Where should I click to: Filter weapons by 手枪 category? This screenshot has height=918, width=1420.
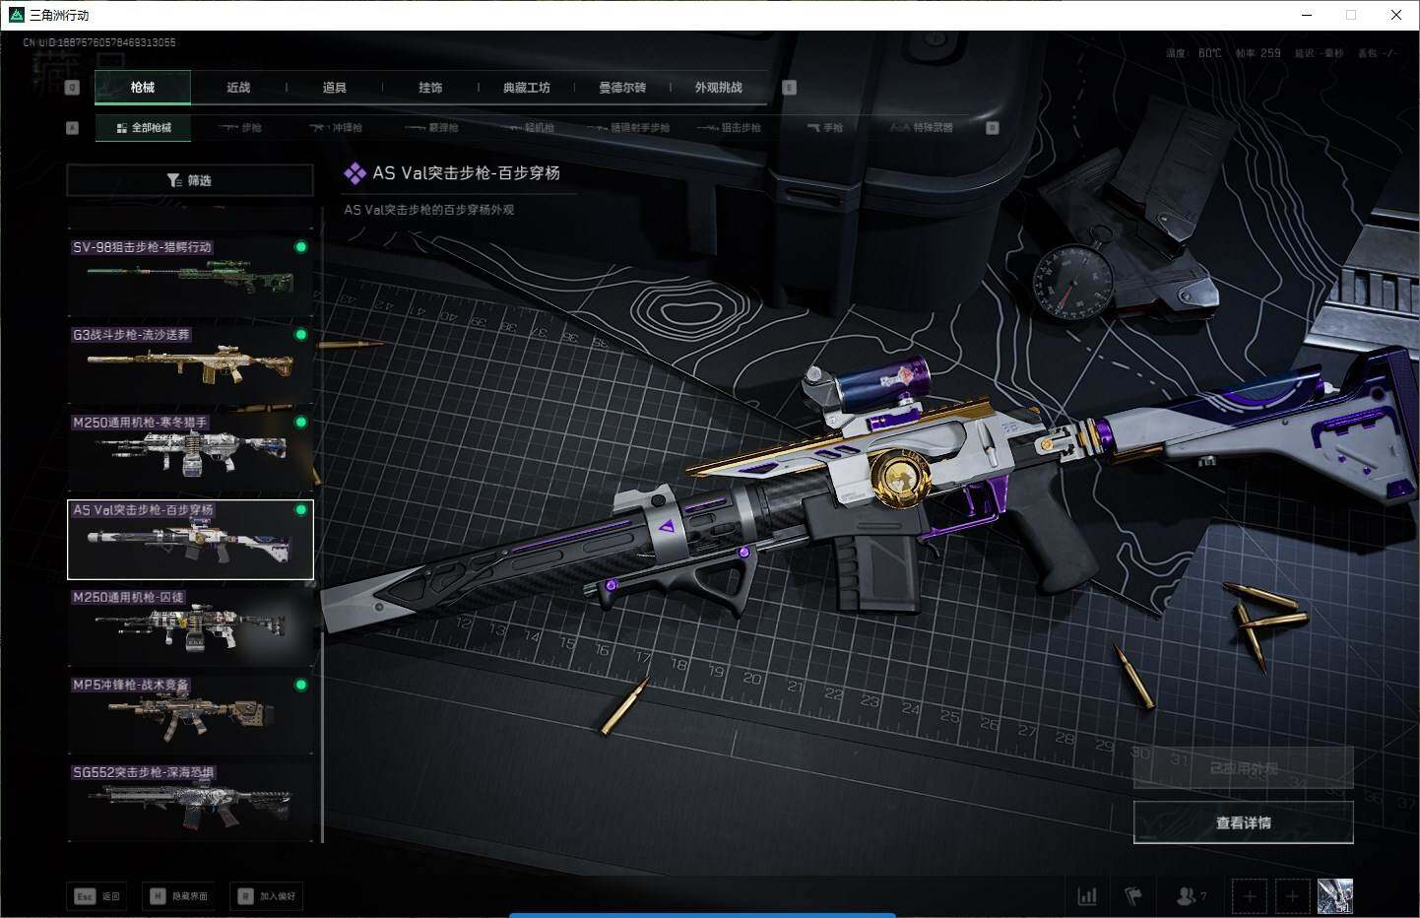tap(824, 128)
